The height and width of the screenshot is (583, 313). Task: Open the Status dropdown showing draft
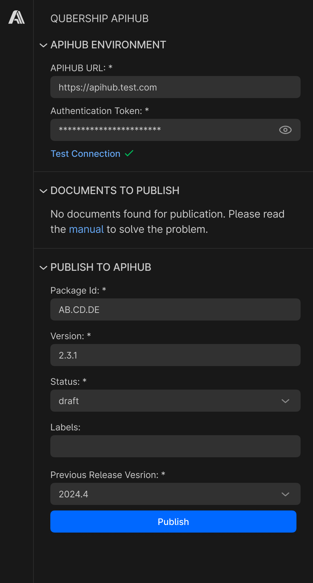point(175,401)
